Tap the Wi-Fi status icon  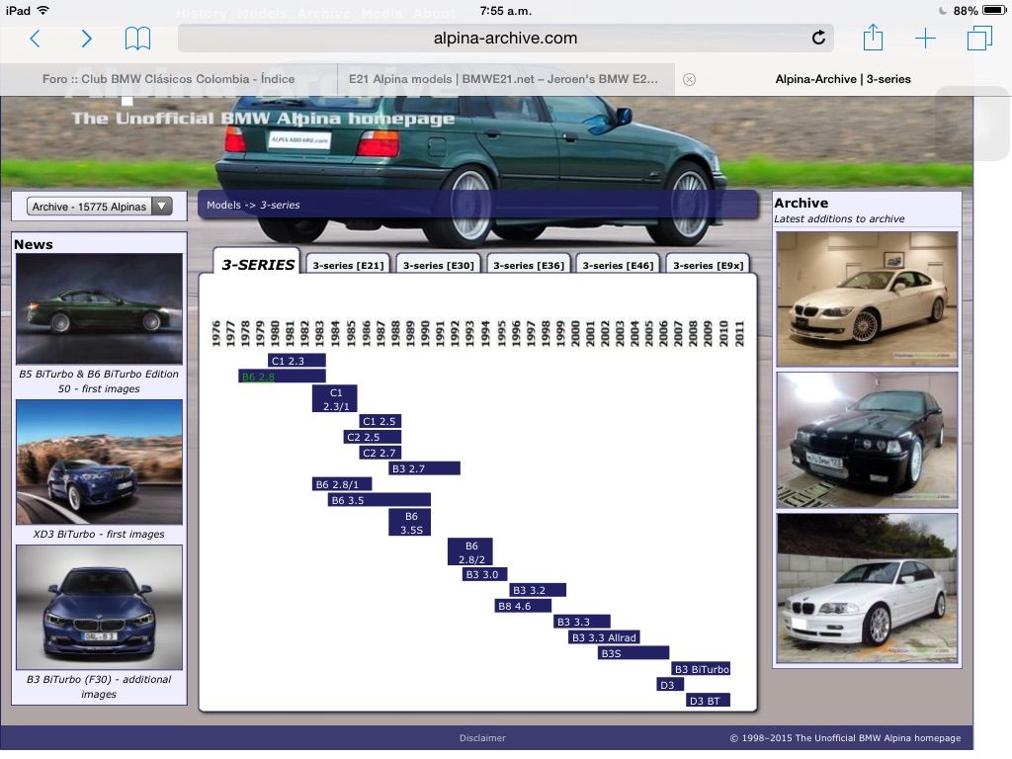43,10
